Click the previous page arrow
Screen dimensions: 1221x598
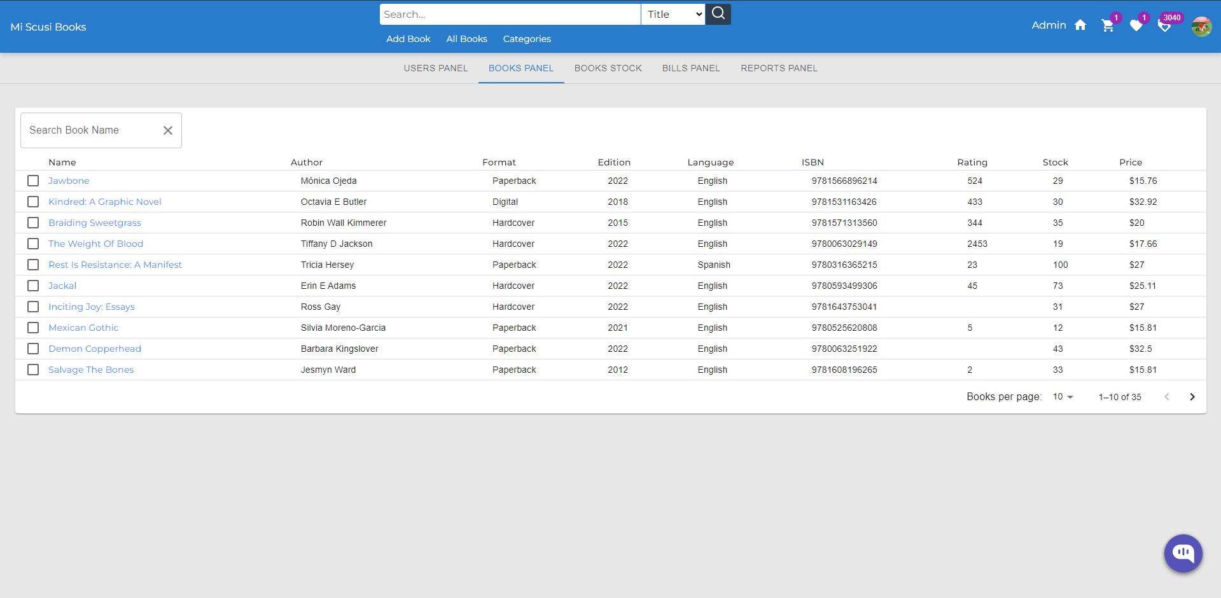click(x=1167, y=397)
